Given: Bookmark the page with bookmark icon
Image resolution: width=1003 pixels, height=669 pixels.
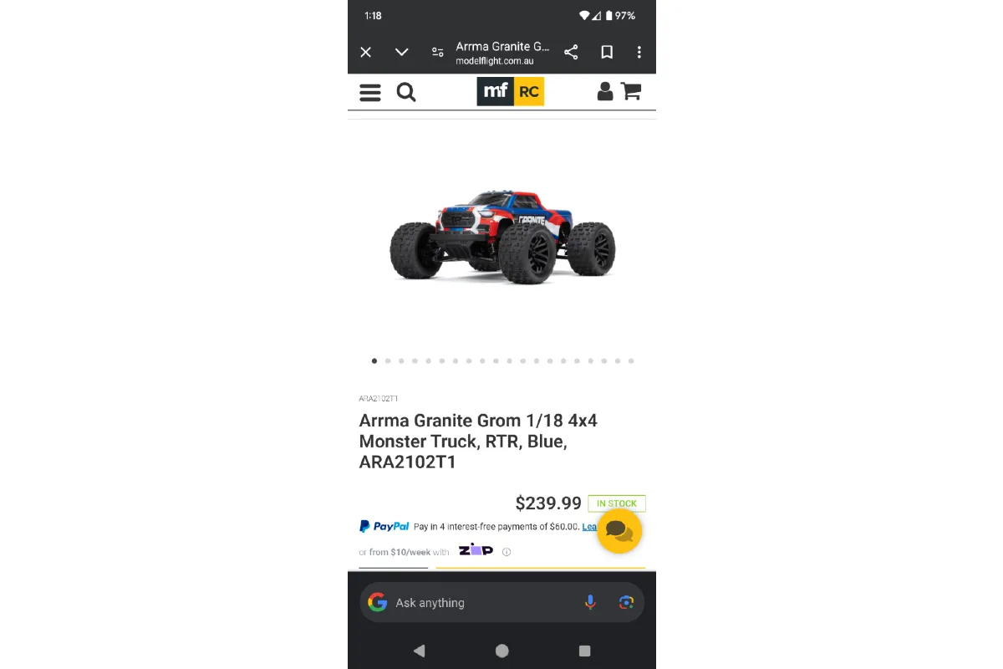Looking at the screenshot, I should [x=607, y=52].
